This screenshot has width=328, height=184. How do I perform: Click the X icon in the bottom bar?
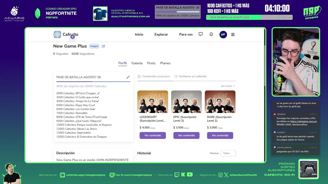click(x=226, y=175)
